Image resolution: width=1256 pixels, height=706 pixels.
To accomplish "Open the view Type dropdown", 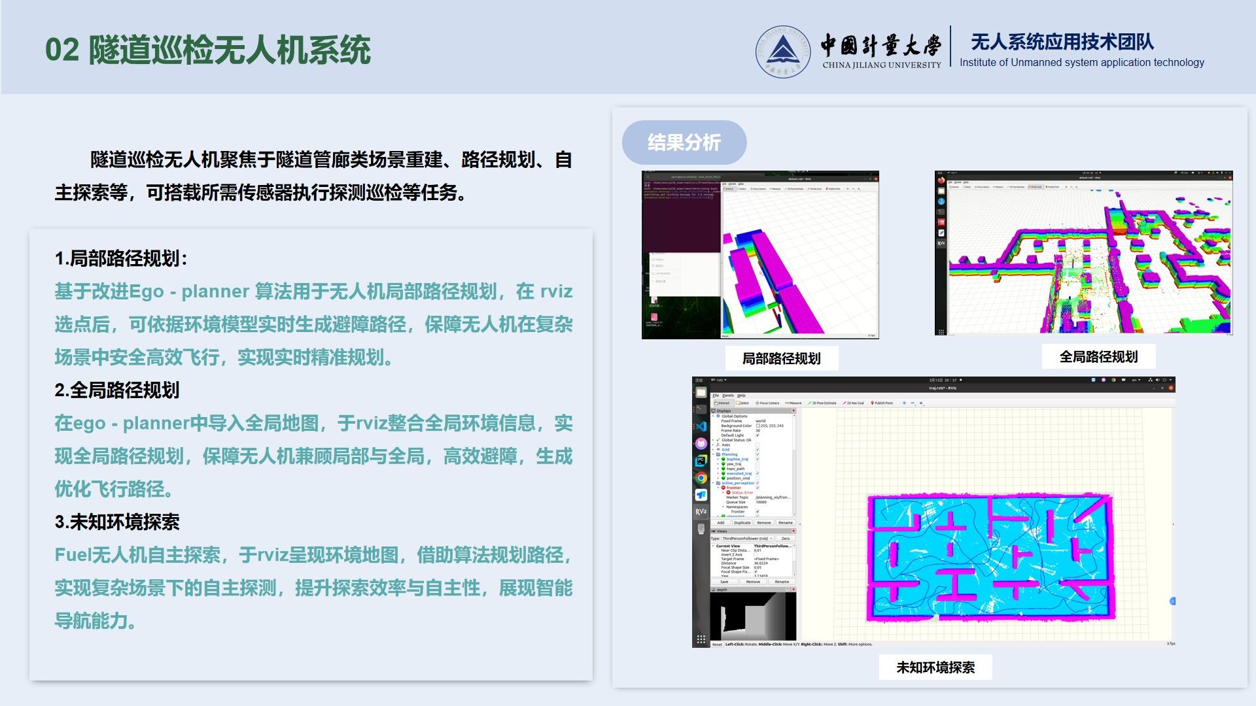I will coord(747,539).
